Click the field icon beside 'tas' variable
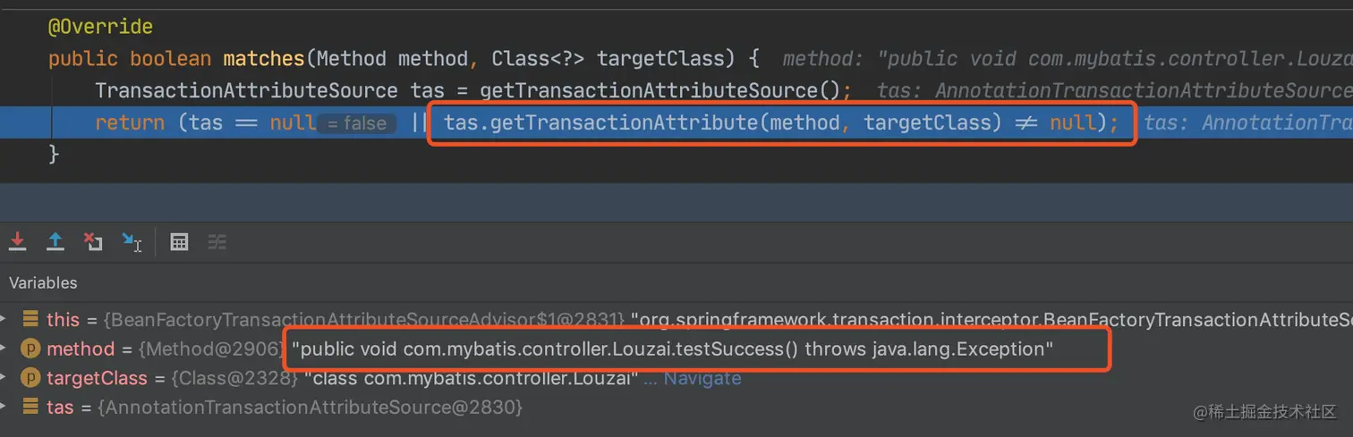Viewport: 1353px width, 437px height. pos(30,407)
